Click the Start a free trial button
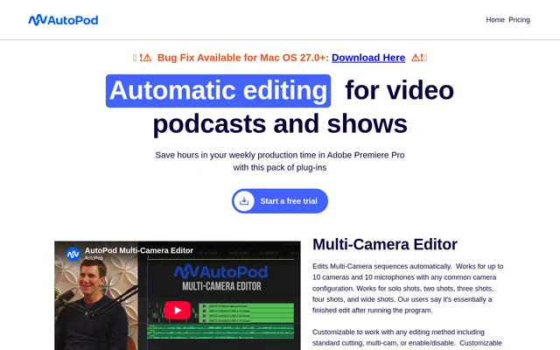Viewport: 560px width, 350px height. coord(280,201)
